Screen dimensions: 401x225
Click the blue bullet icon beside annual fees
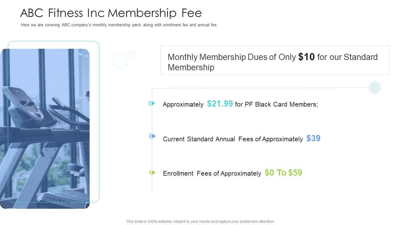[153, 136]
